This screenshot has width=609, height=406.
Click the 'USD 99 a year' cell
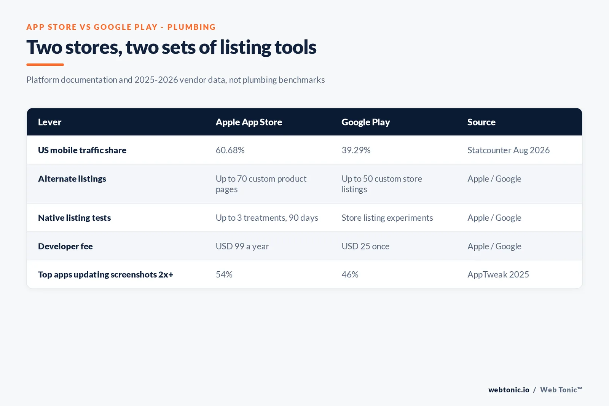click(x=242, y=247)
